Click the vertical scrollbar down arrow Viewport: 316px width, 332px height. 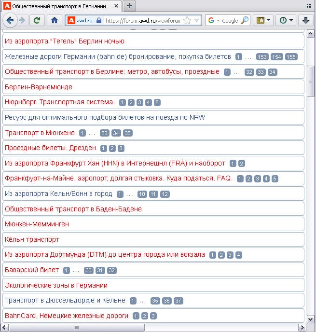click(x=310, y=319)
